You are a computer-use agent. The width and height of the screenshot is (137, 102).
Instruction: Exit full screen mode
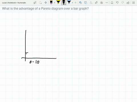[x=134, y=3]
